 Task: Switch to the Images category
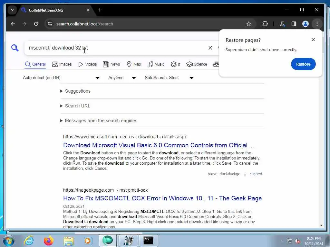click(62, 64)
